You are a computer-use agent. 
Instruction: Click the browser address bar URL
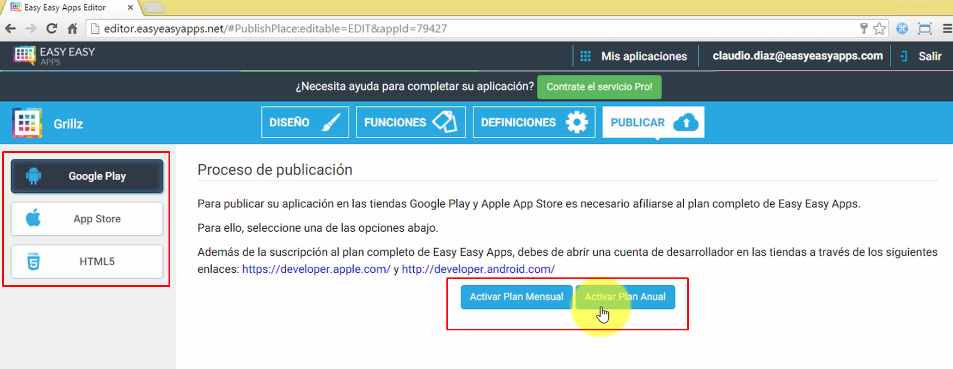pyautogui.click(x=275, y=29)
